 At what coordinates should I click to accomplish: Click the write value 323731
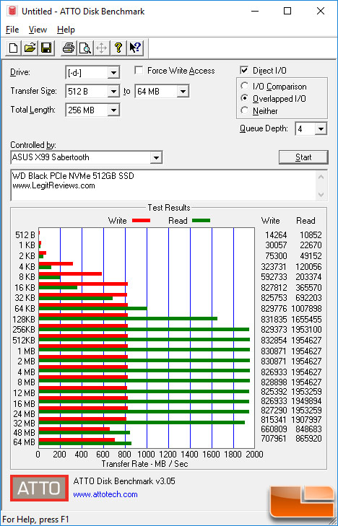pyautogui.click(x=274, y=267)
